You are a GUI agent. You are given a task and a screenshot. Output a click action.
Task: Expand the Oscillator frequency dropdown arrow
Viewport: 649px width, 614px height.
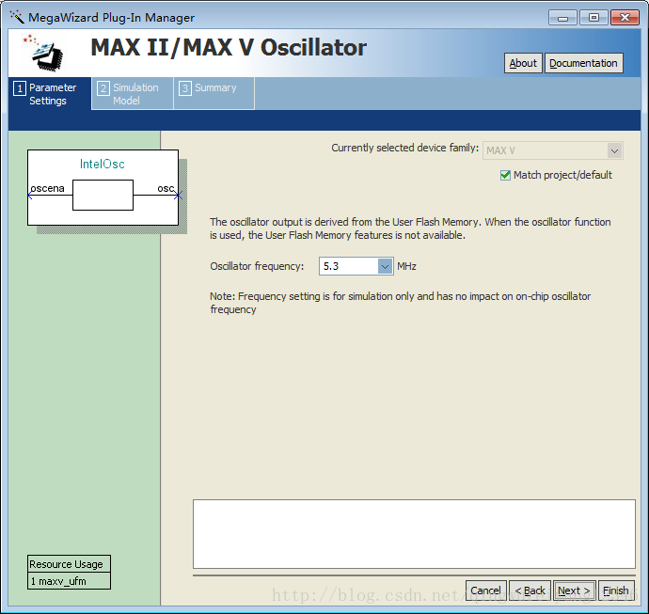click(x=385, y=266)
